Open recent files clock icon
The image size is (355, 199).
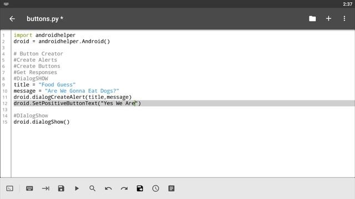(155, 188)
